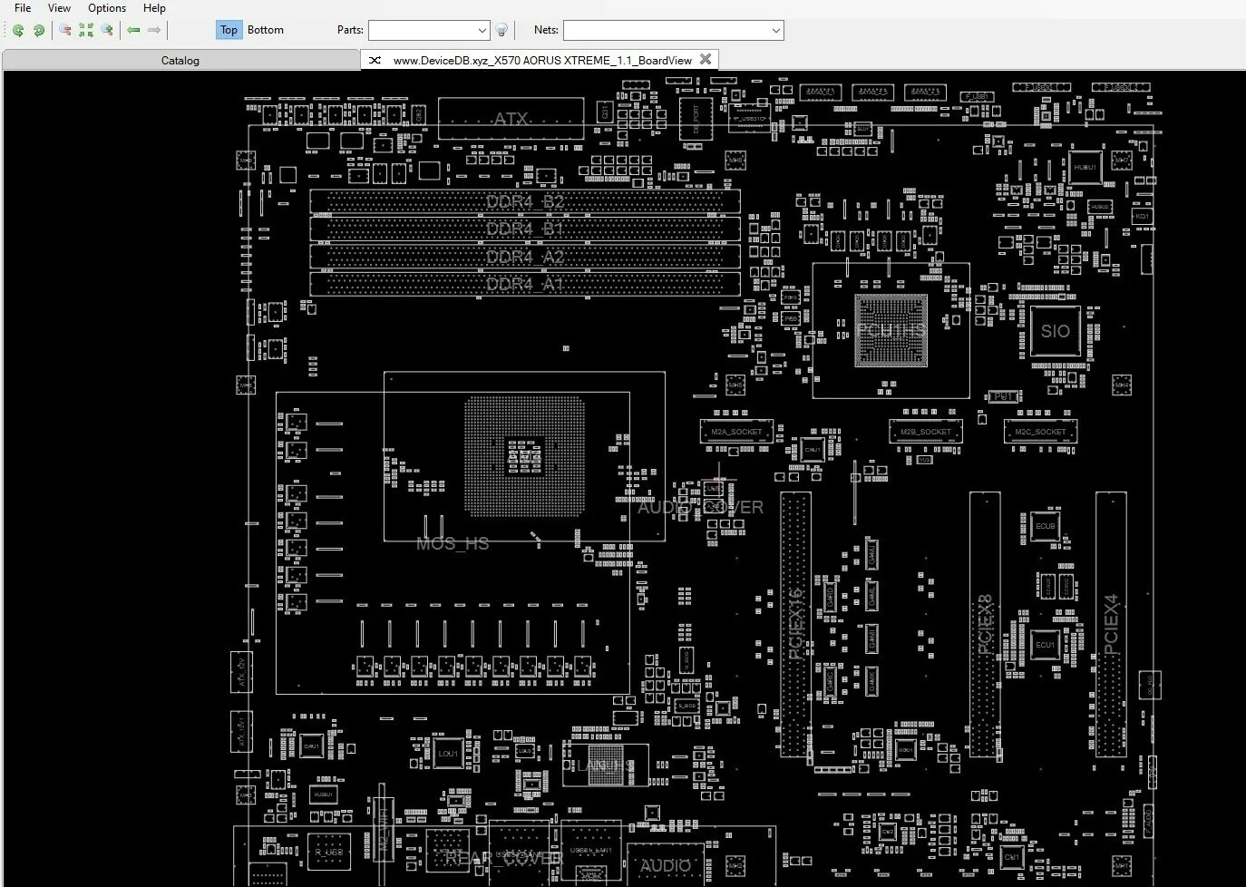Select the LOU1 component

point(448,753)
